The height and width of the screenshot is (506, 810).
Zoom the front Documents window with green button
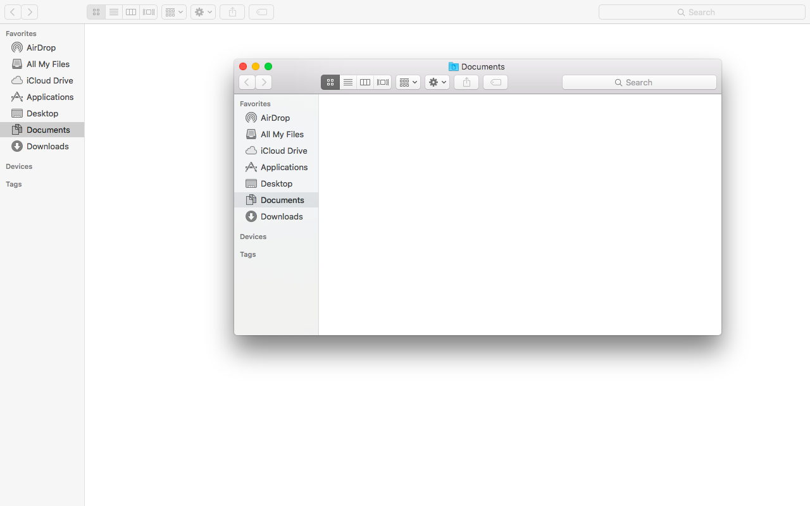click(268, 66)
